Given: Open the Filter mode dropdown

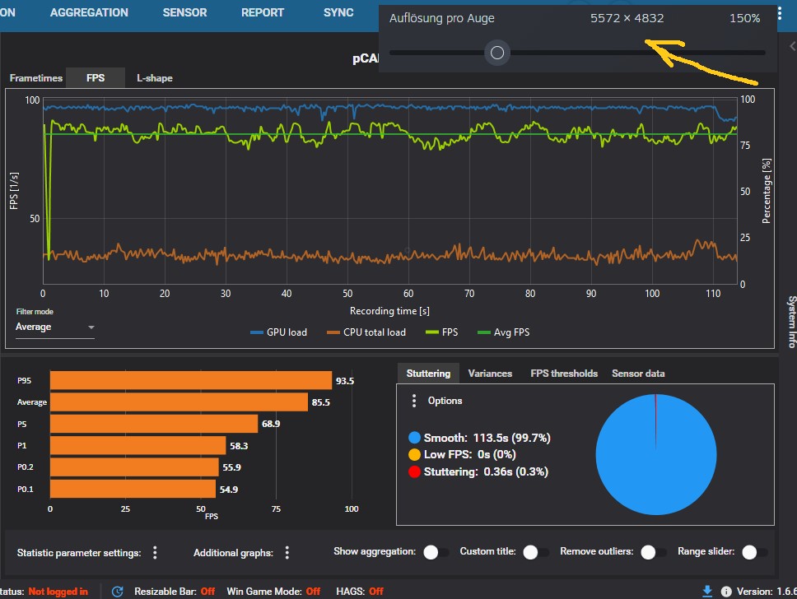Looking at the screenshot, I should coord(55,327).
